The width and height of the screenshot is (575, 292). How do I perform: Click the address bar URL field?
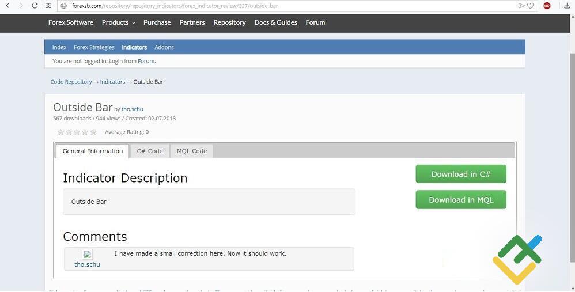(288, 6)
